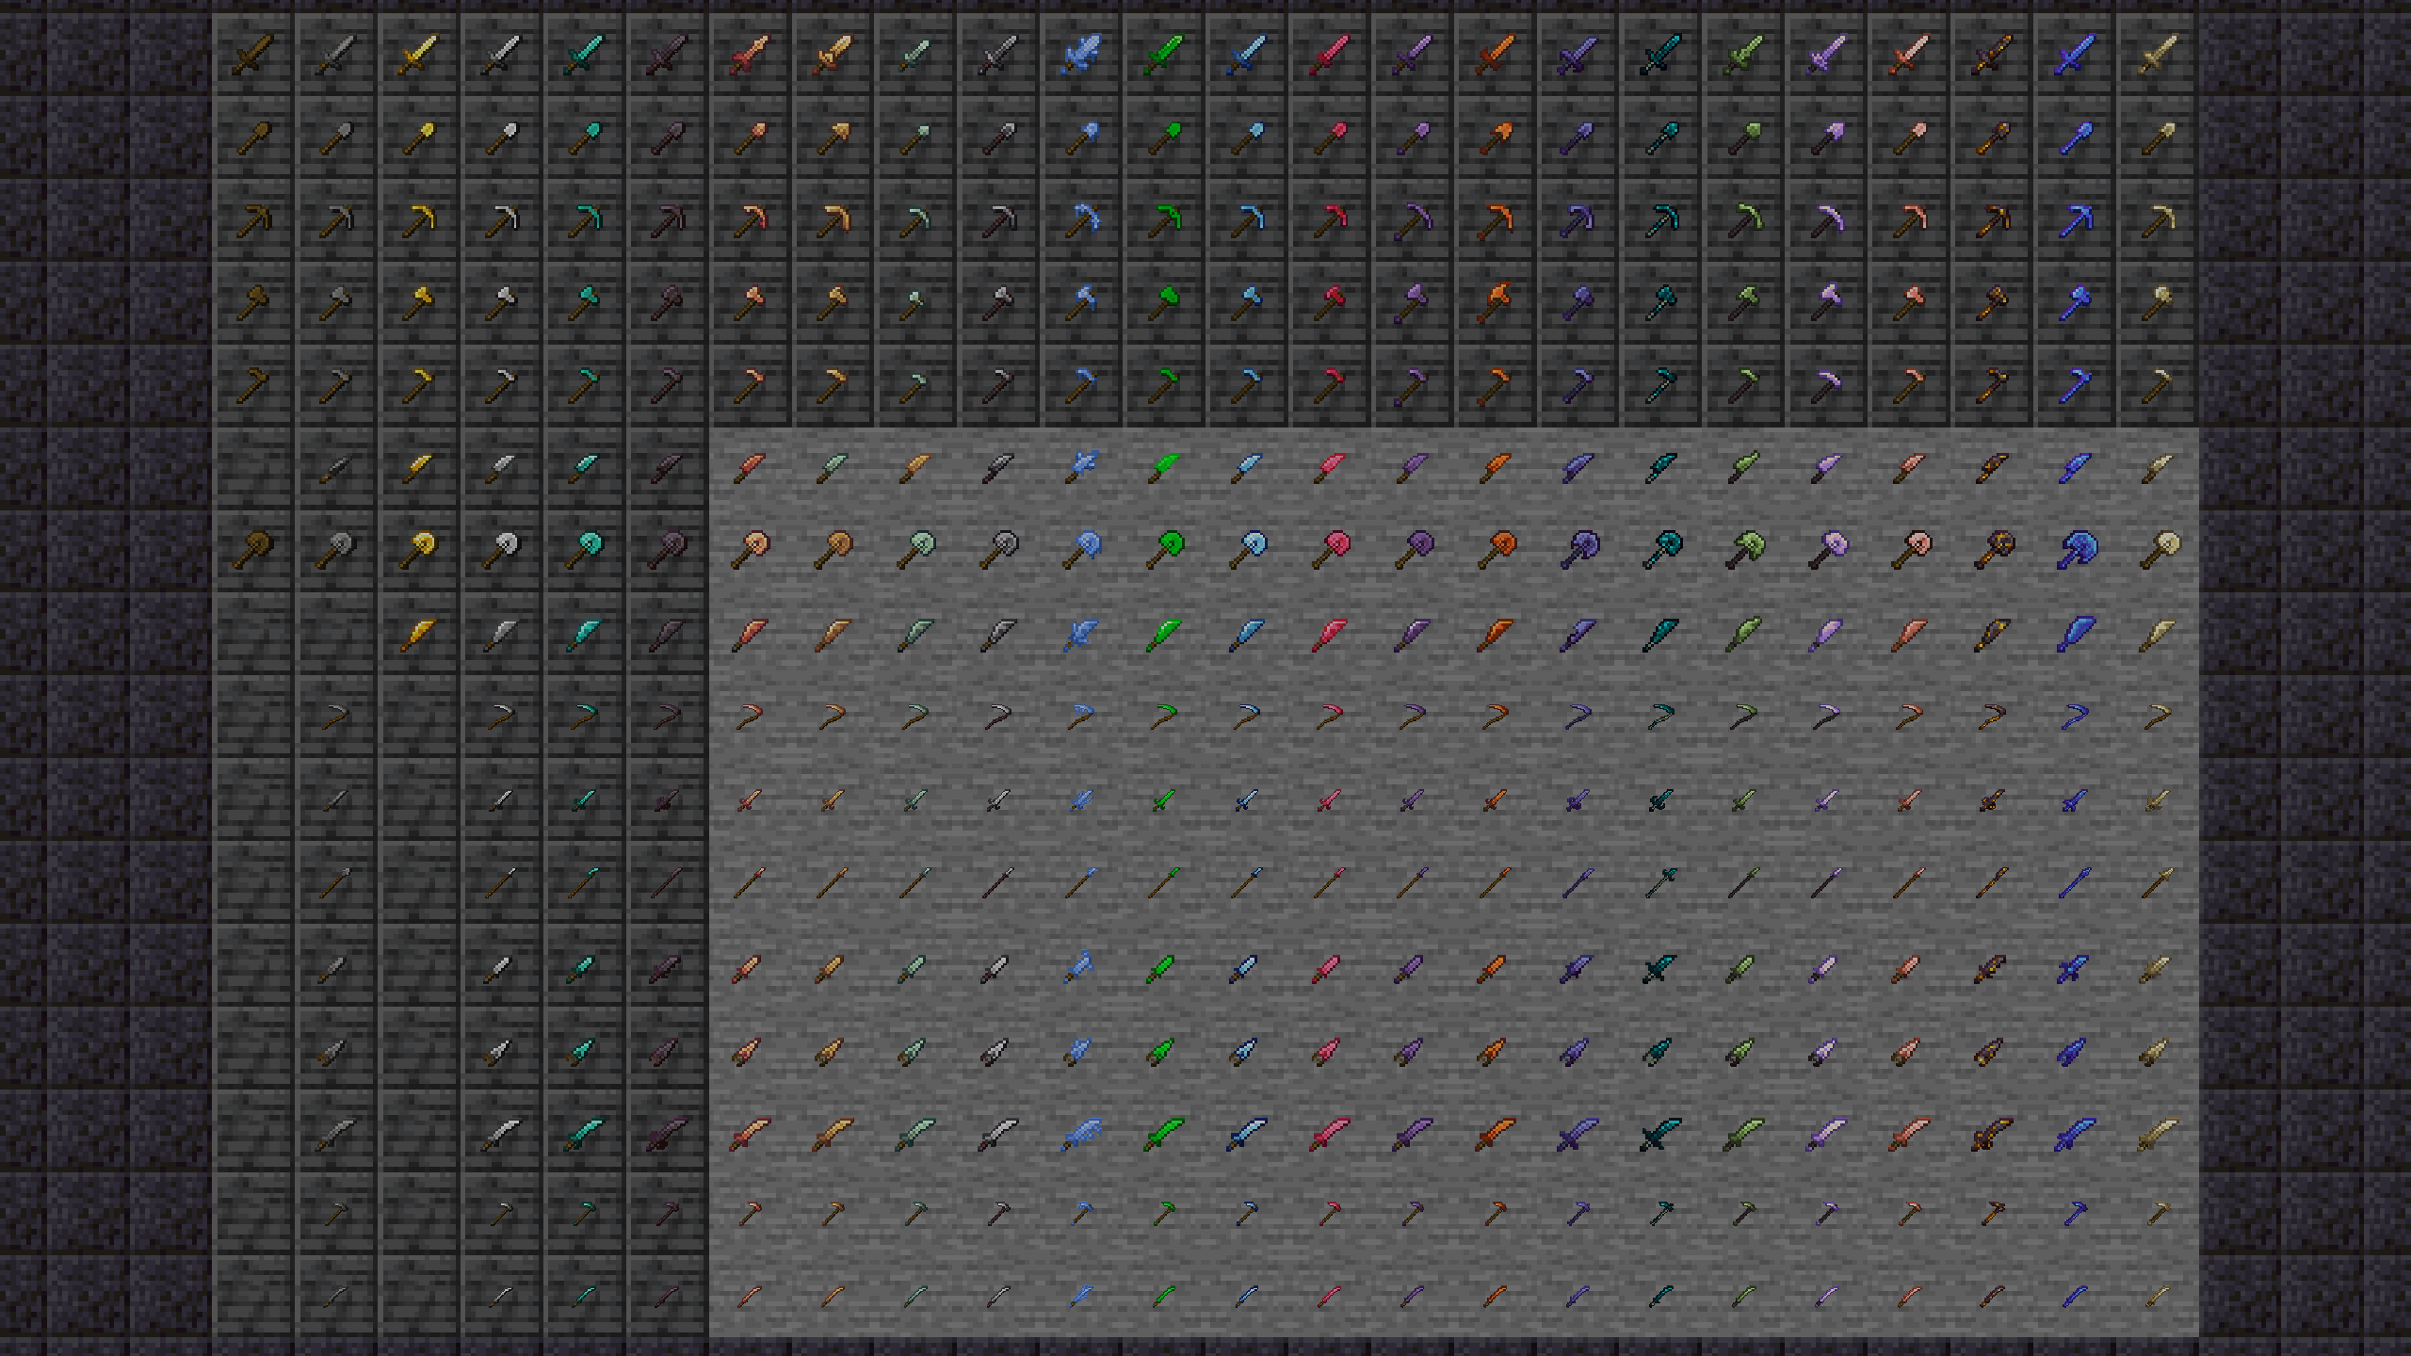Click the golden hoe

[x=418, y=384]
